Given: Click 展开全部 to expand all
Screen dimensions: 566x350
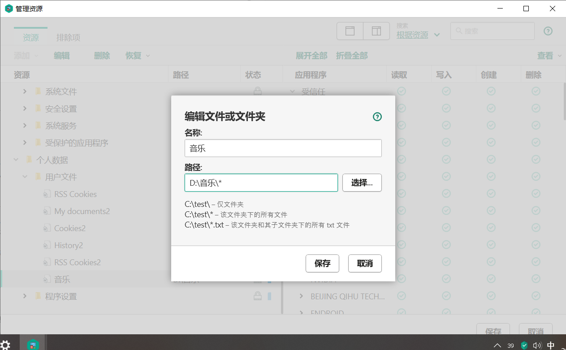Looking at the screenshot, I should tap(311, 56).
